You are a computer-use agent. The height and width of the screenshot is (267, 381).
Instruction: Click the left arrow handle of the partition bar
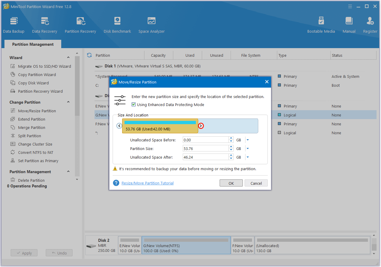coord(119,126)
